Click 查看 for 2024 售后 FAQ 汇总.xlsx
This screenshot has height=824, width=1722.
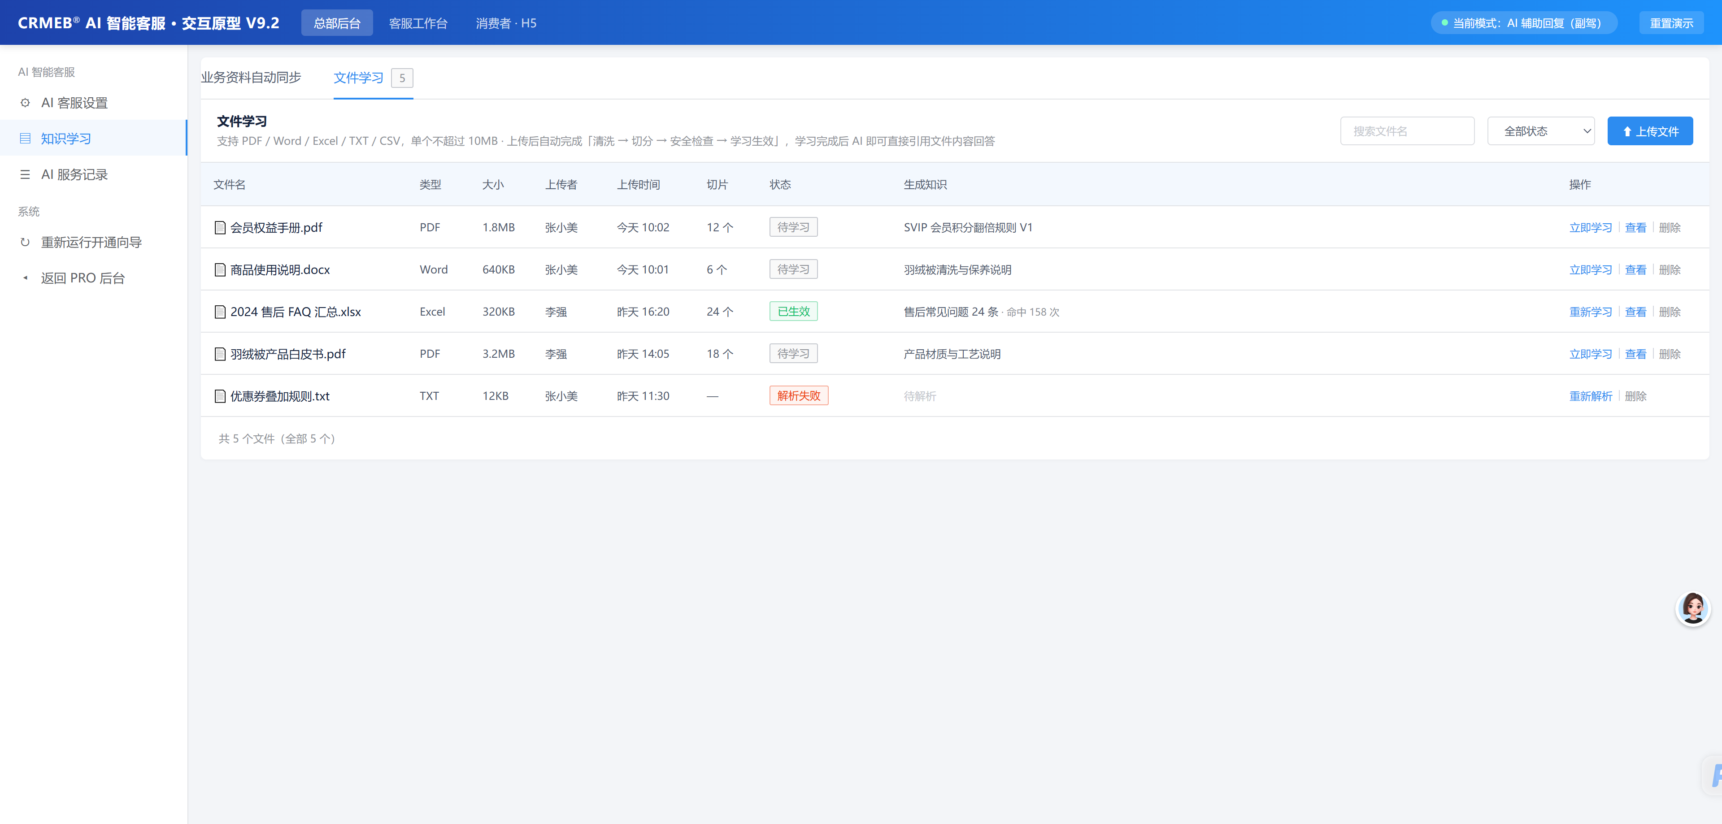pyautogui.click(x=1635, y=312)
